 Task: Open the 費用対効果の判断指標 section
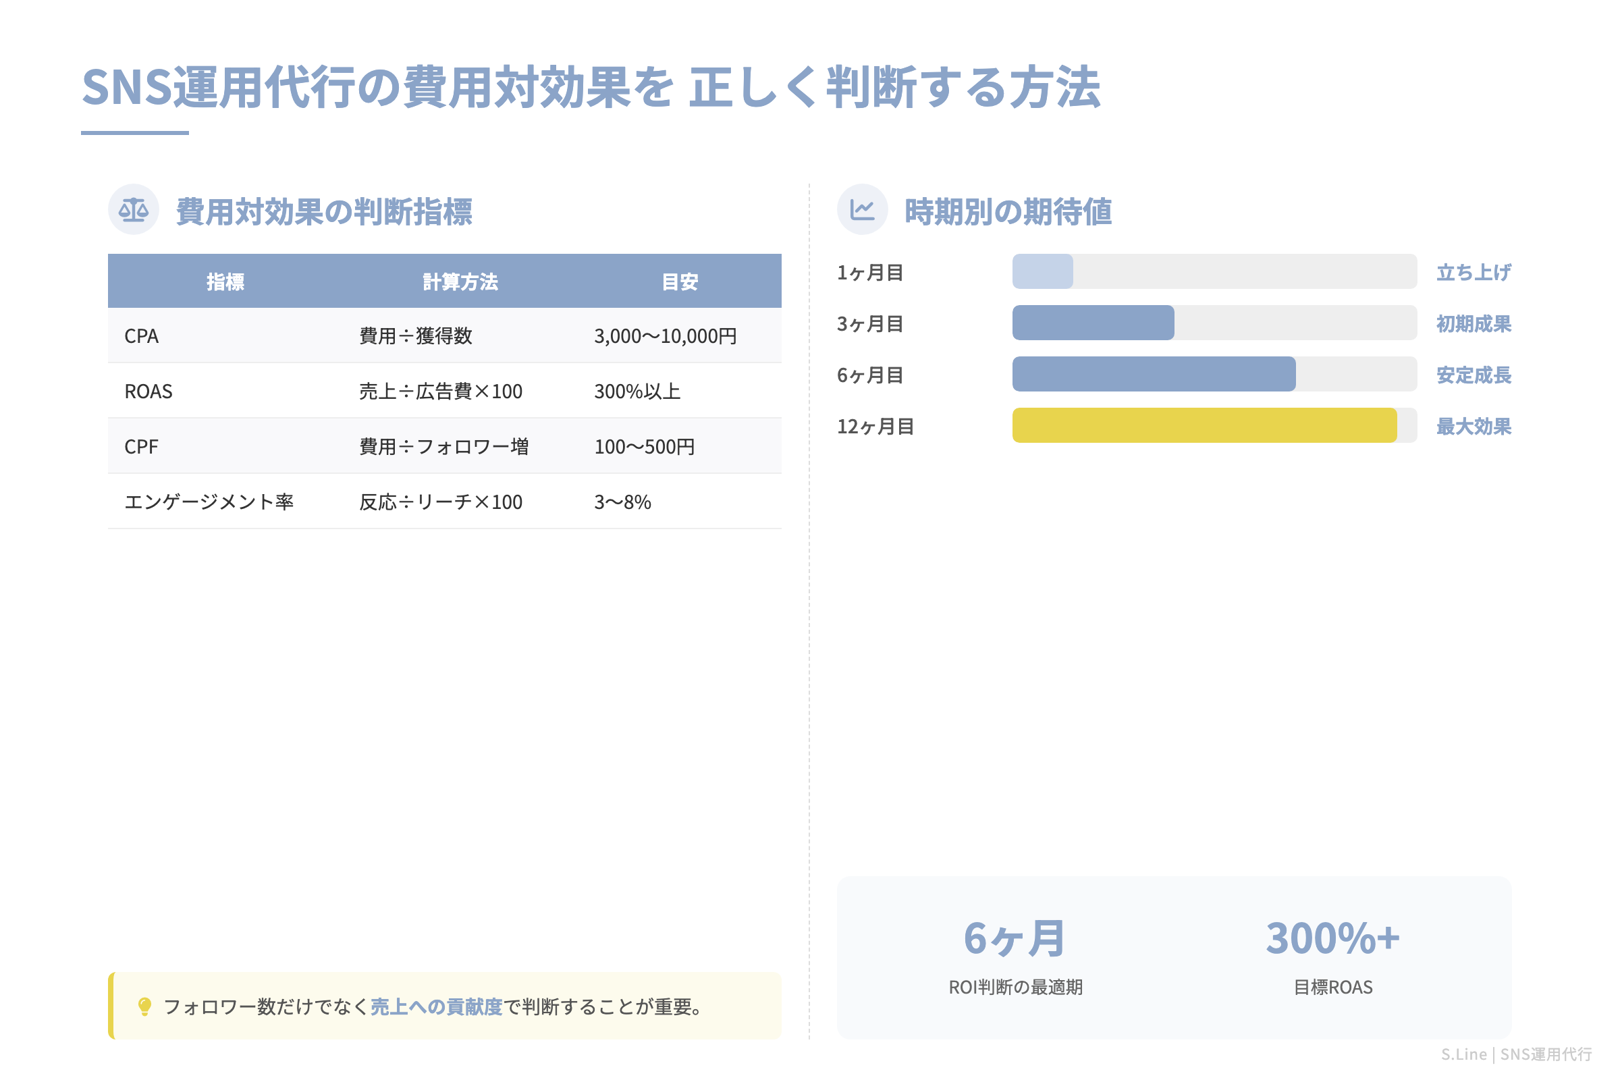(327, 210)
